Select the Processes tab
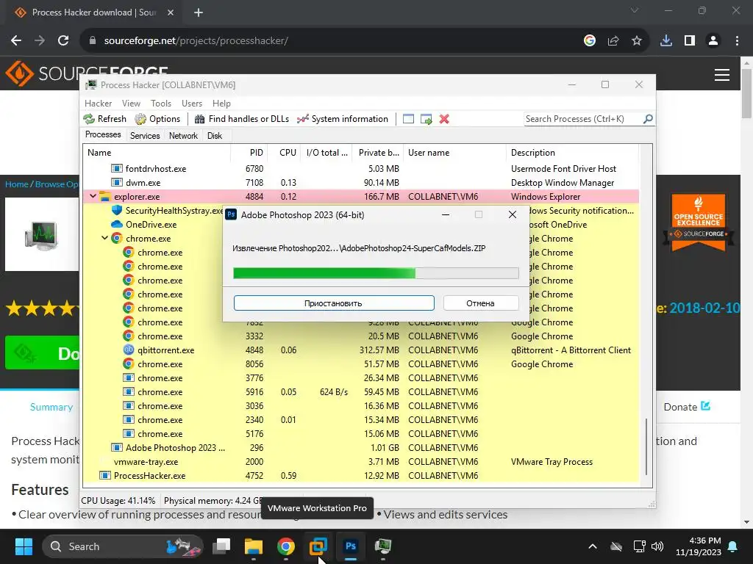 (x=103, y=135)
